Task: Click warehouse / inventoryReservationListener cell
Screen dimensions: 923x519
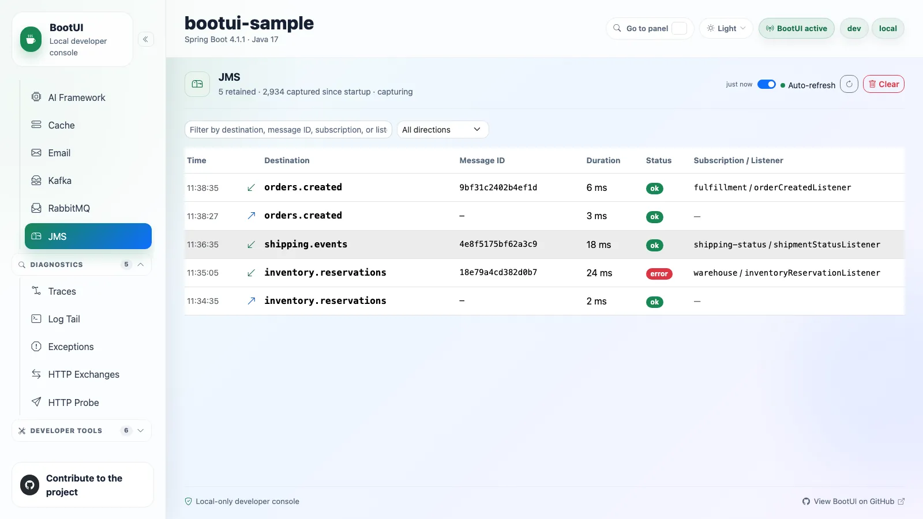Action: (x=787, y=273)
